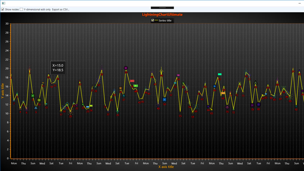
Task: Toggle the Series title legend checkbox
Action: 153,21
